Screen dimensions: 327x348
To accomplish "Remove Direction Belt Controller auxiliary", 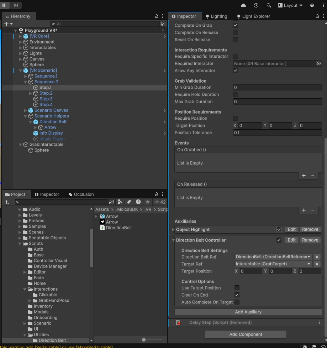I will pyautogui.click(x=310, y=240).
